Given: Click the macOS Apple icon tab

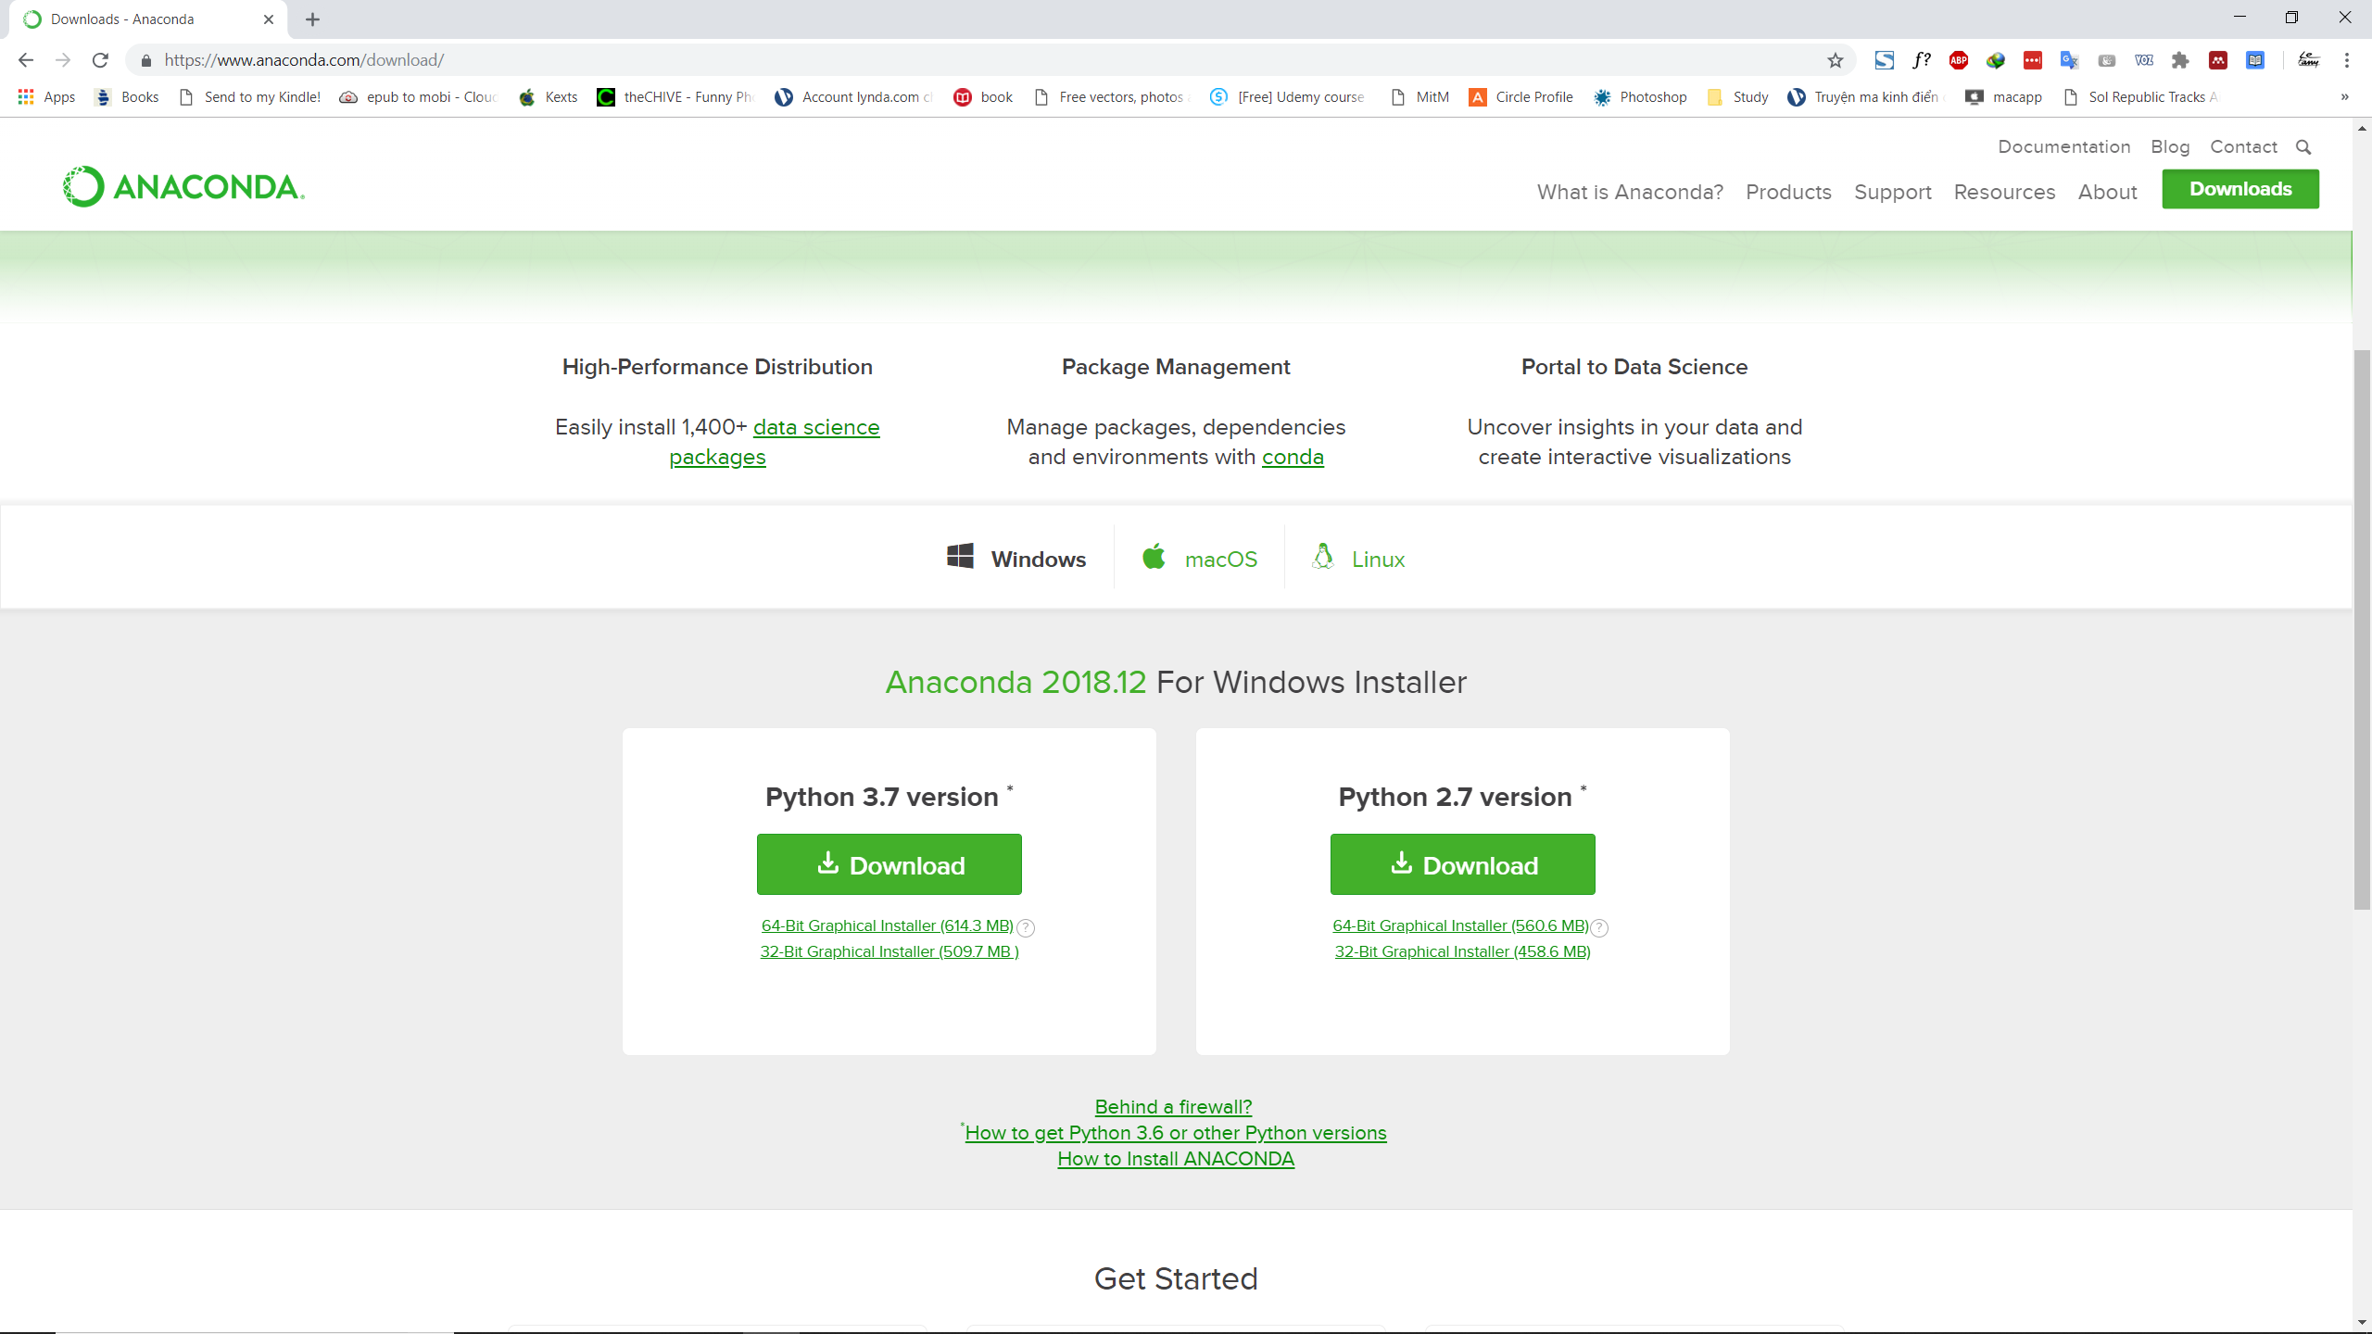Looking at the screenshot, I should 1158,557.
